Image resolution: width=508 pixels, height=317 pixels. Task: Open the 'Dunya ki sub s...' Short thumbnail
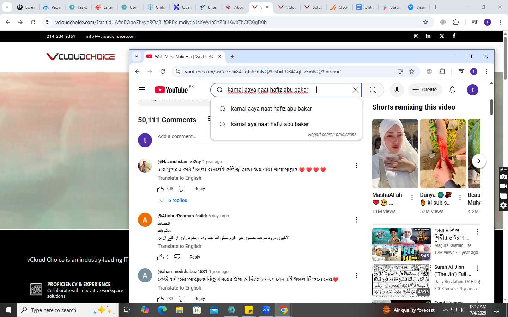click(443, 154)
